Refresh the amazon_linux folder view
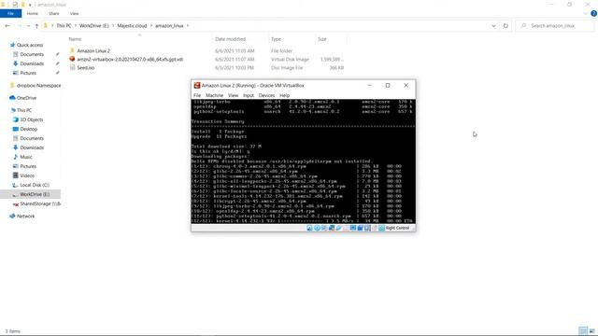Screen dimensions: 598x336 pyautogui.click(x=505, y=25)
